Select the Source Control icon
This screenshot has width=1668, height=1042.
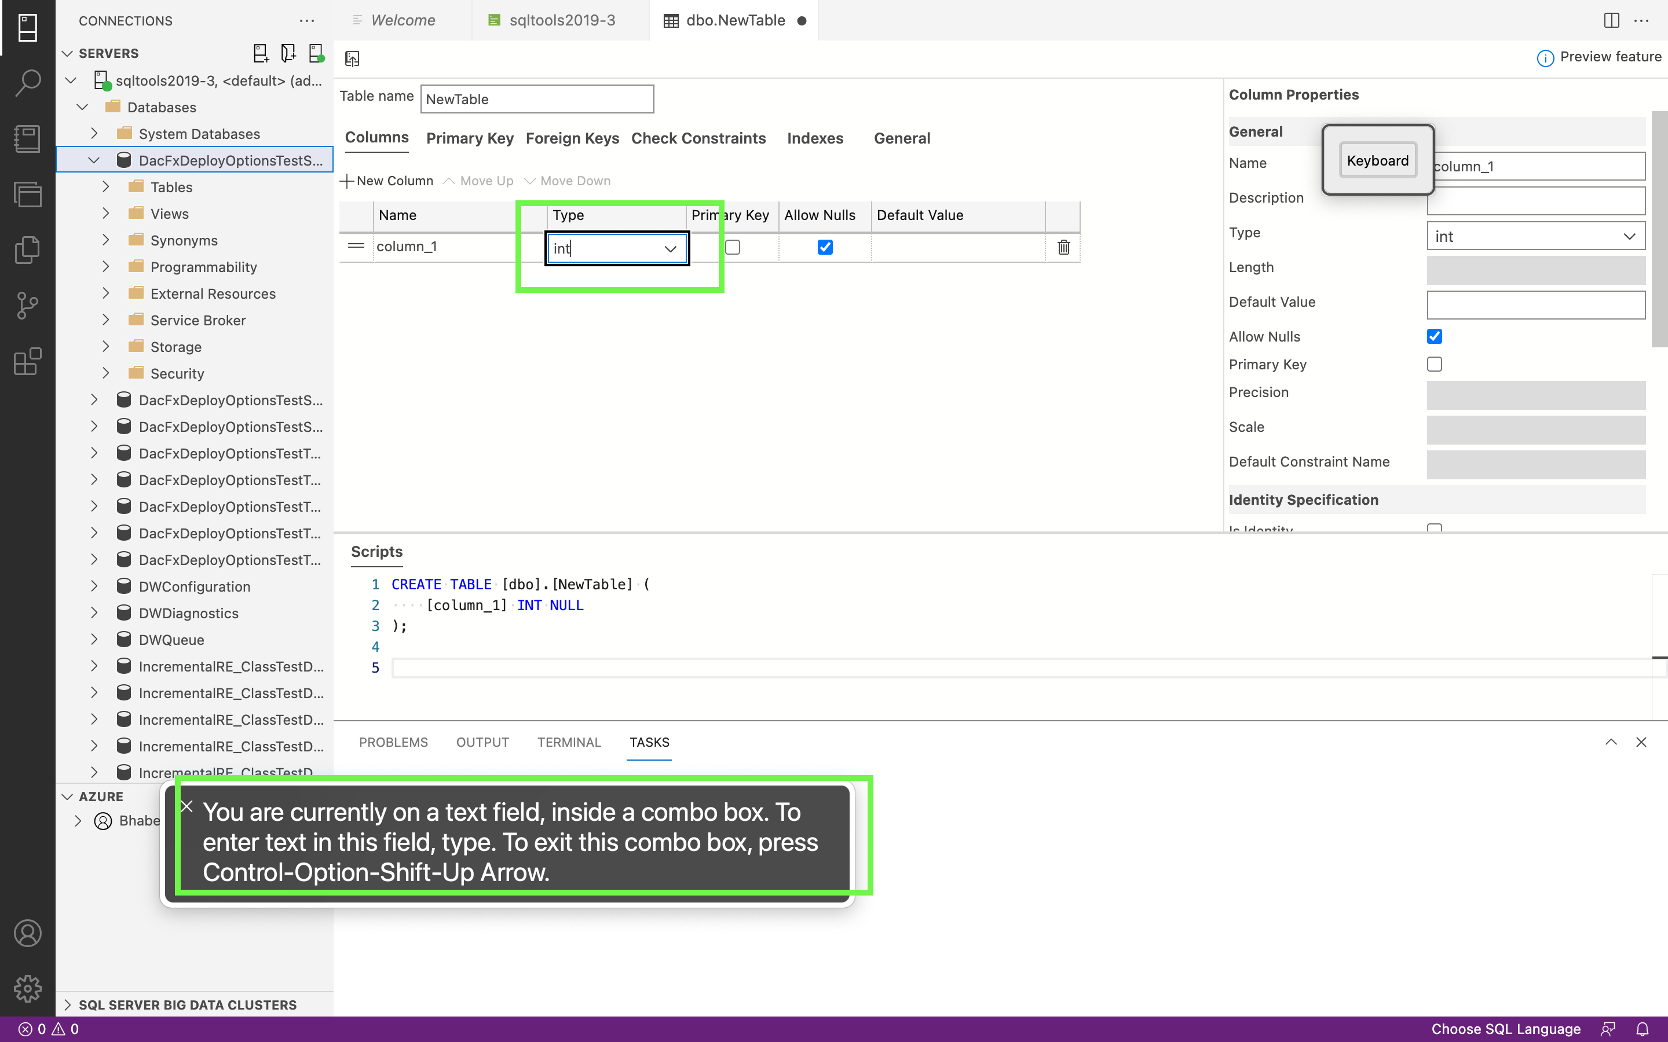tap(28, 305)
